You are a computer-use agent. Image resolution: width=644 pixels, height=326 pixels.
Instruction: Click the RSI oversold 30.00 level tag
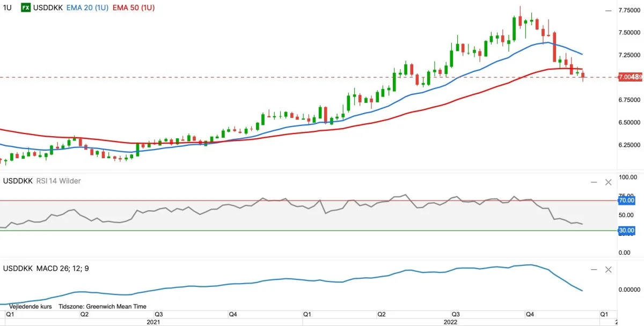tap(626, 231)
